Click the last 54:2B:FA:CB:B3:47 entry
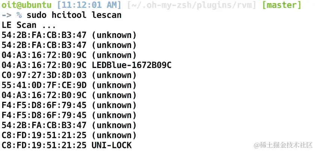This screenshot has width=315, height=151. coord(44,125)
